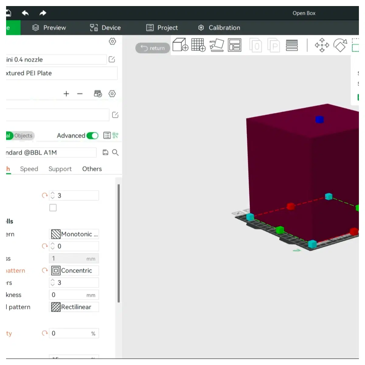
Task: Select the Rotate tool icon
Action: point(340,45)
